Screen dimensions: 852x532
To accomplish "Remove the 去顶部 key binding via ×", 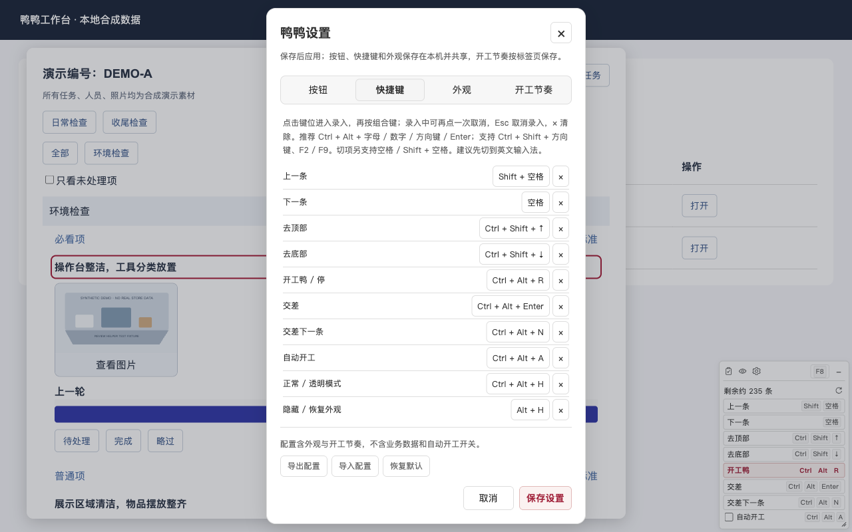I will coord(560,228).
